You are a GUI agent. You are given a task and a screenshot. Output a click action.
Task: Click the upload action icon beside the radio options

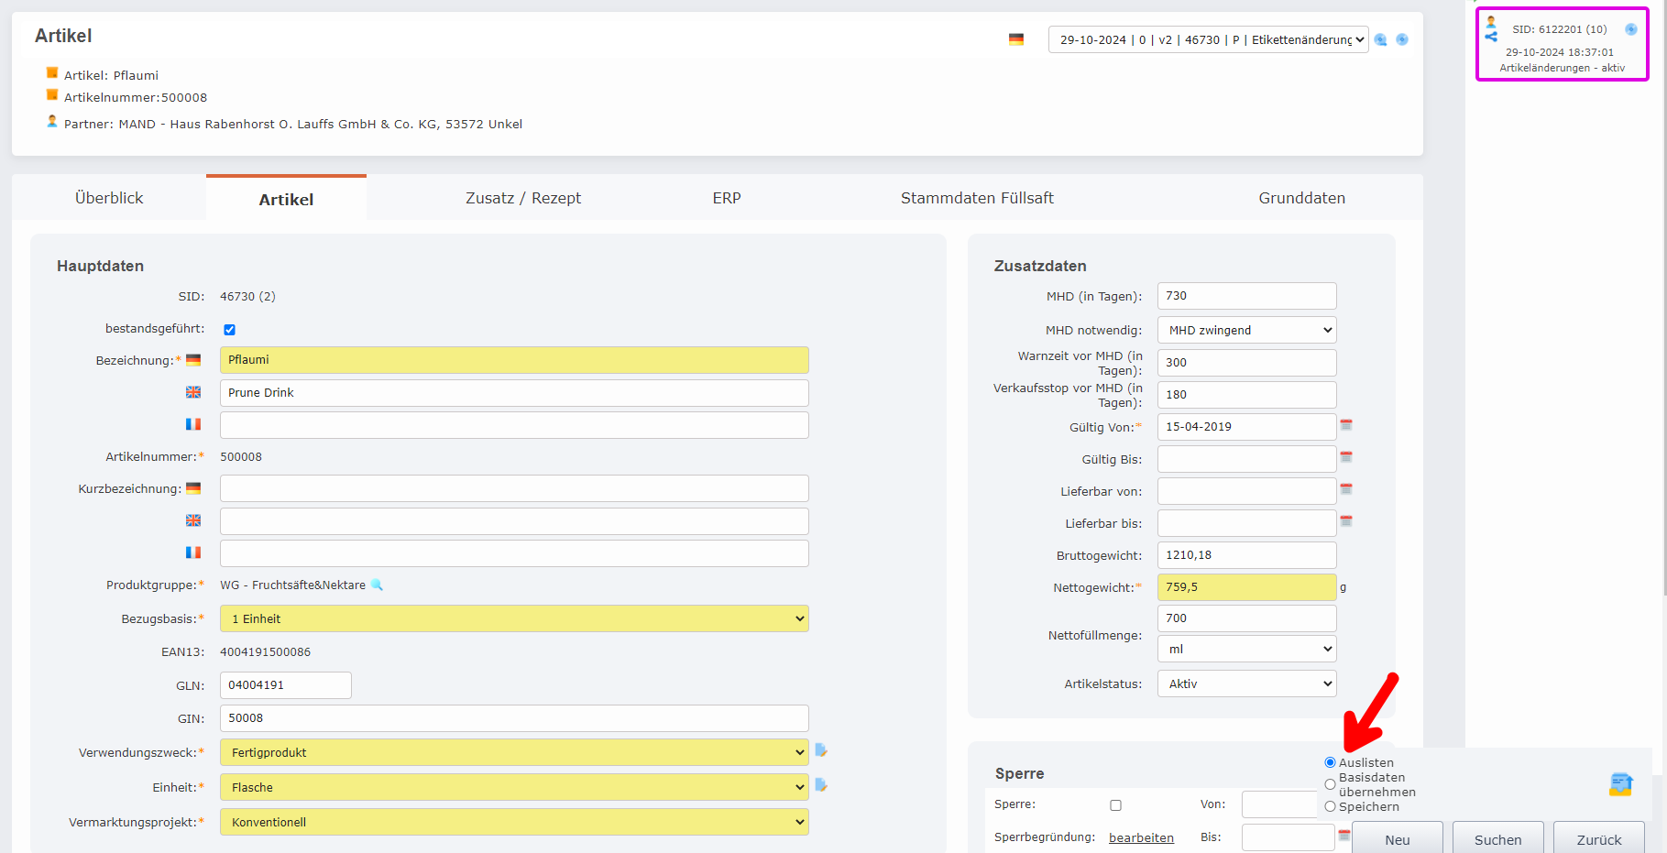coord(1620,784)
